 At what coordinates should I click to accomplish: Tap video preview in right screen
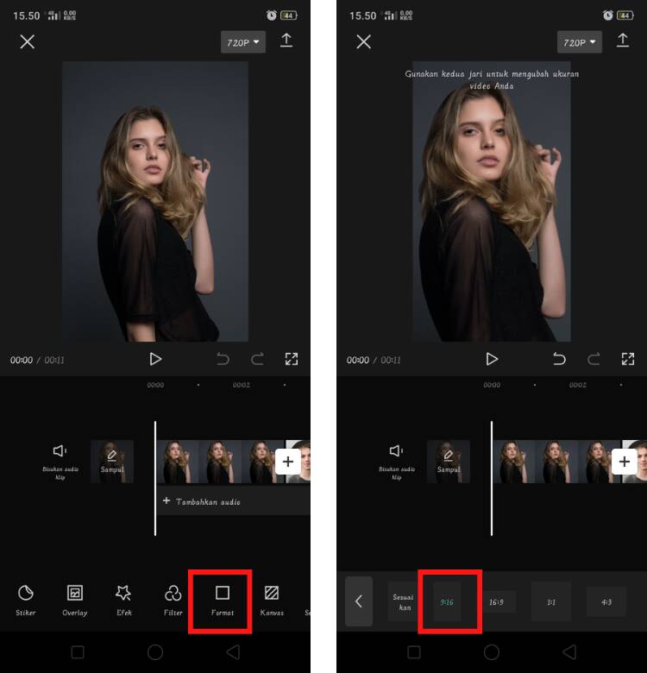pyautogui.click(x=492, y=201)
